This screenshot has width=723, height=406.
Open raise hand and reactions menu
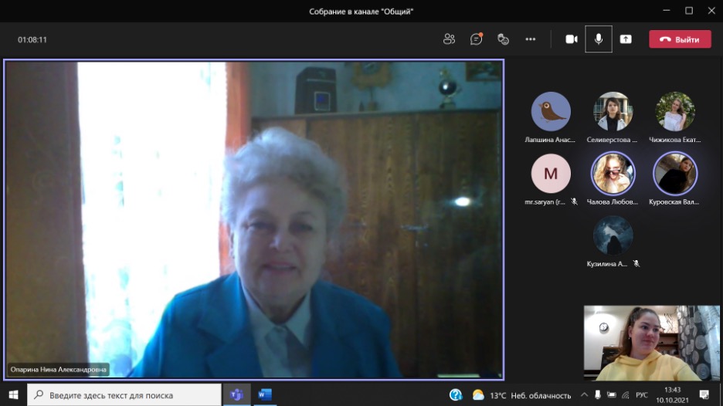(503, 39)
